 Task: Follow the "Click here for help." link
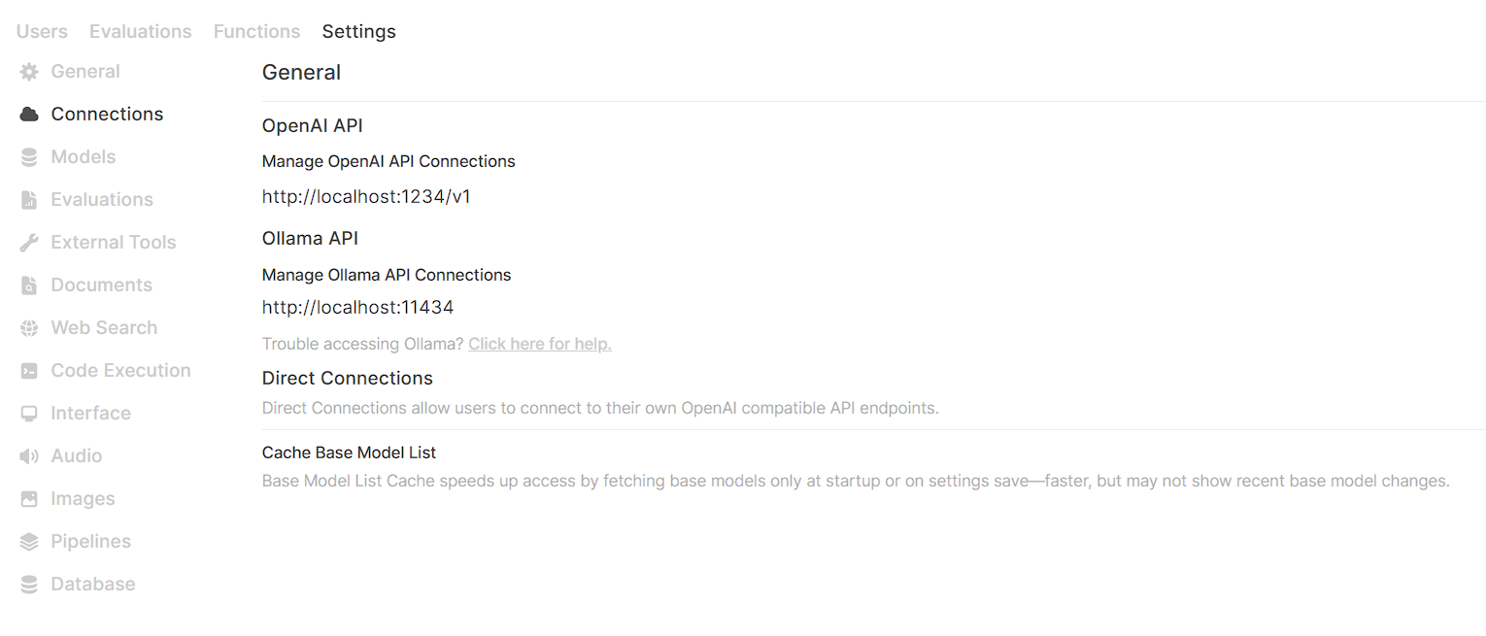point(540,344)
